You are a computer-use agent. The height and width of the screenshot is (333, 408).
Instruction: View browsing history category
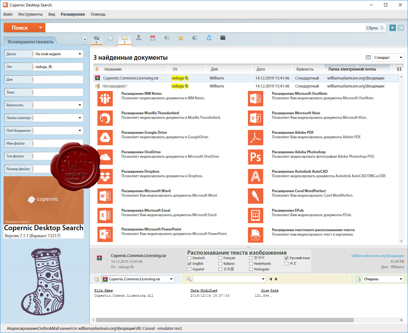tap(167, 38)
